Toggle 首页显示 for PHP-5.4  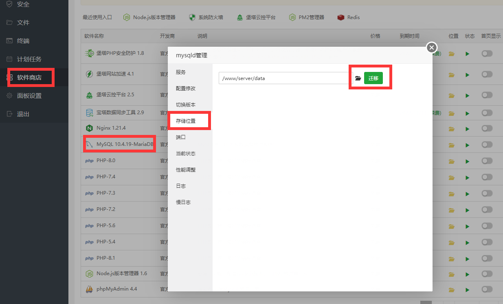pyautogui.click(x=487, y=242)
